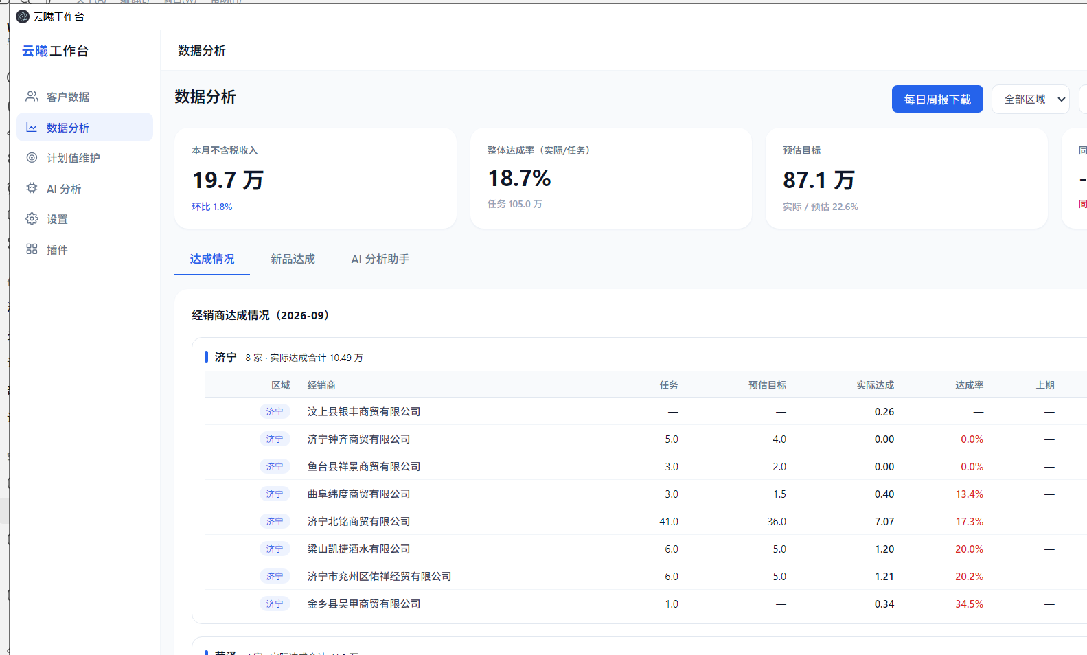The height and width of the screenshot is (655, 1087).
Task: Click the 任务 105.0 万 text
Action: [515, 204]
